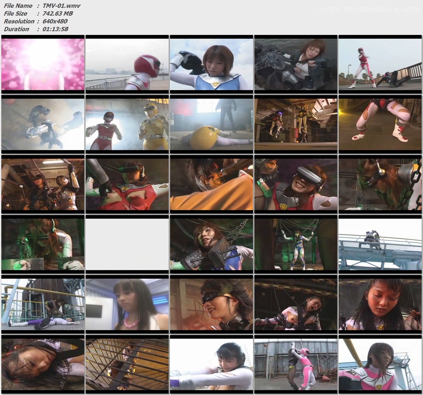This screenshot has height=395, width=423.
Task: Click the pink sparkle burst thumbnail
Action: [43, 64]
